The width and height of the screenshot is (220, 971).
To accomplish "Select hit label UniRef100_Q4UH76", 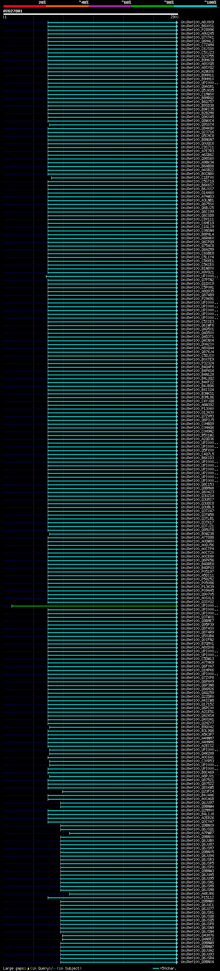I will pos(197,935).
